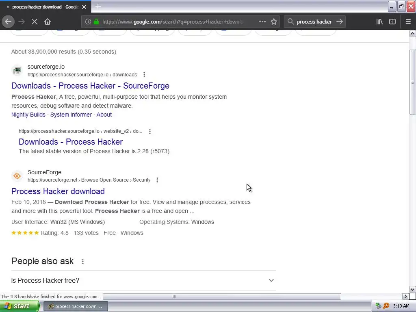The image size is (416, 312).
Task: Toggle the sidebar view icon
Action: tap(392, 22)
